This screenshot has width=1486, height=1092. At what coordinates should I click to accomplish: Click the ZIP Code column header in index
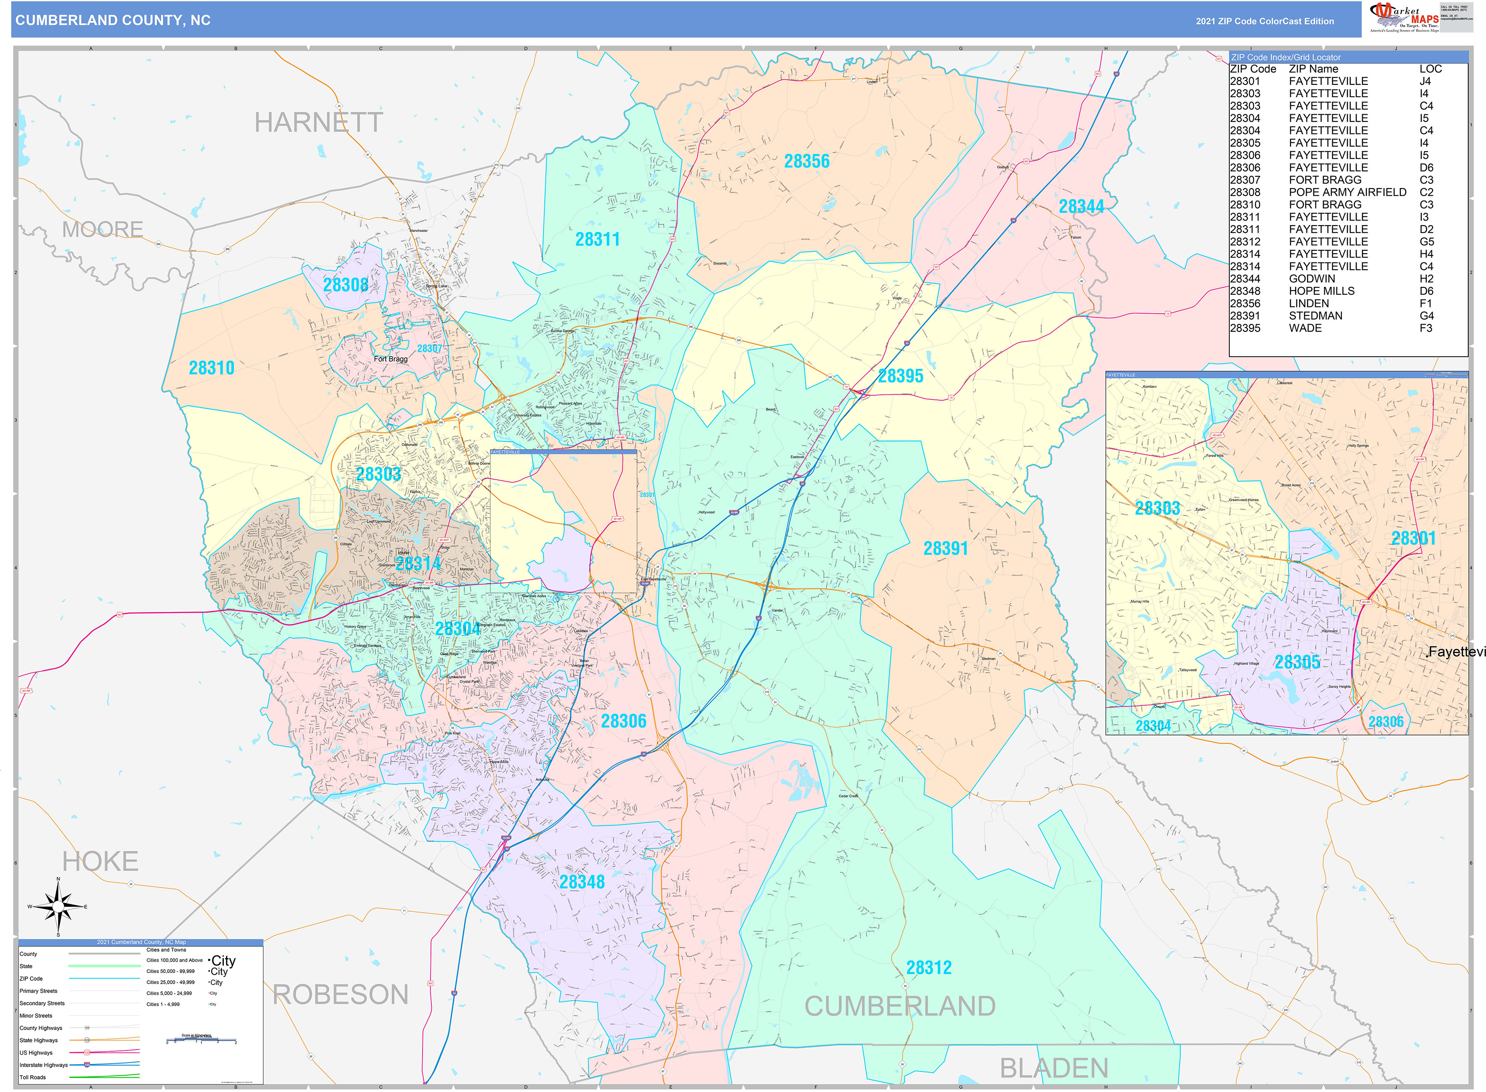[1252, 69]
